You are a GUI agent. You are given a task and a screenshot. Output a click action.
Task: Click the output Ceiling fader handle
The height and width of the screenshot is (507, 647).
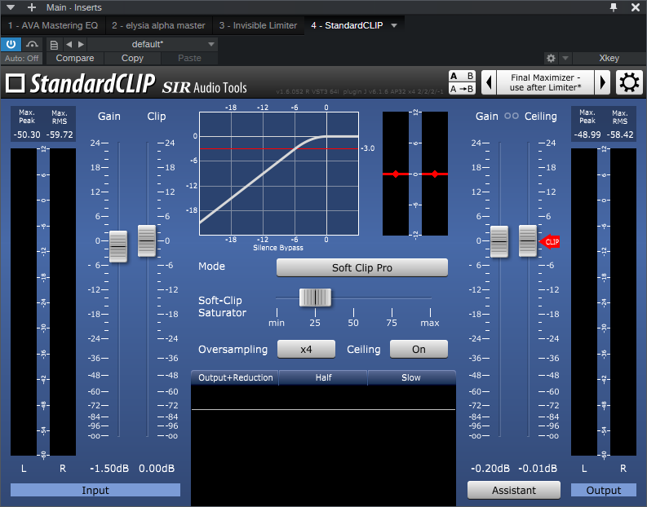point(528,240)
